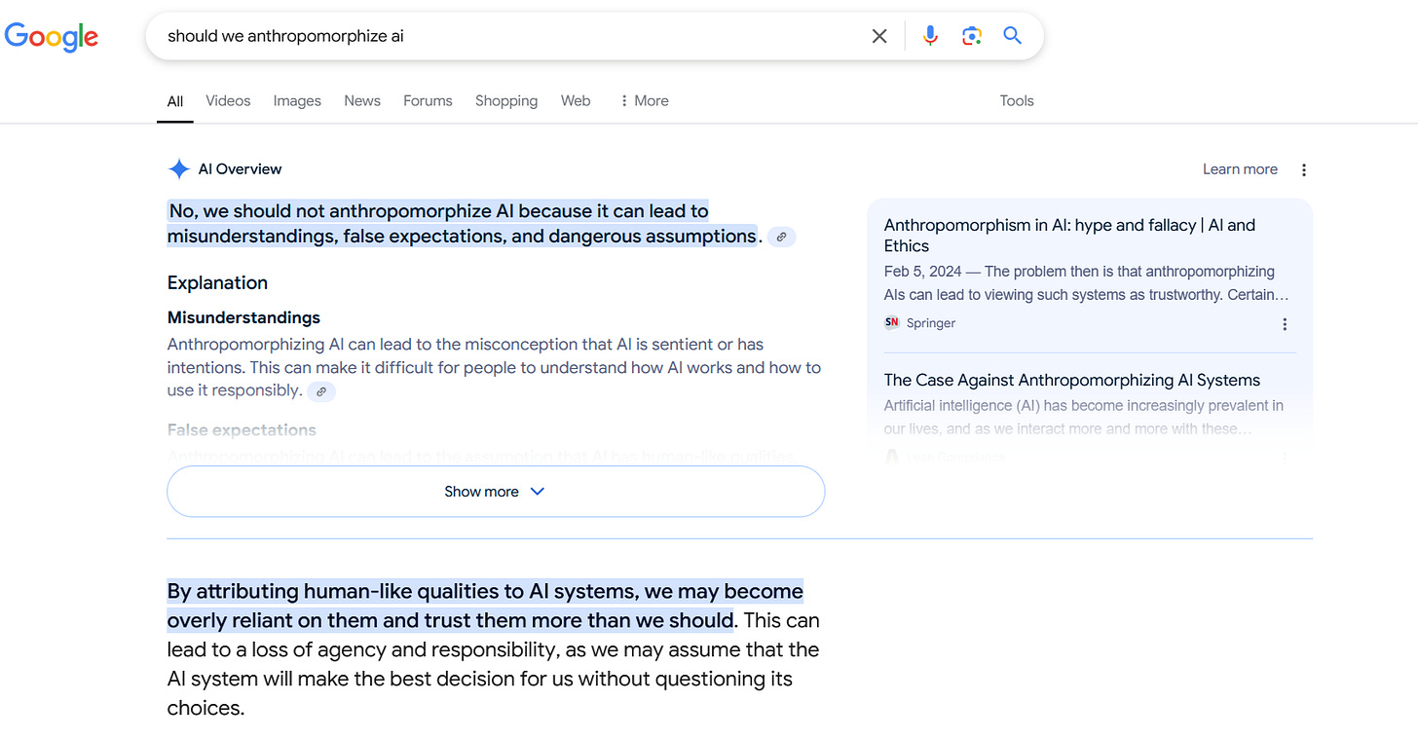Click the AI Overview sparkle icon

click(x=178, y=169)
